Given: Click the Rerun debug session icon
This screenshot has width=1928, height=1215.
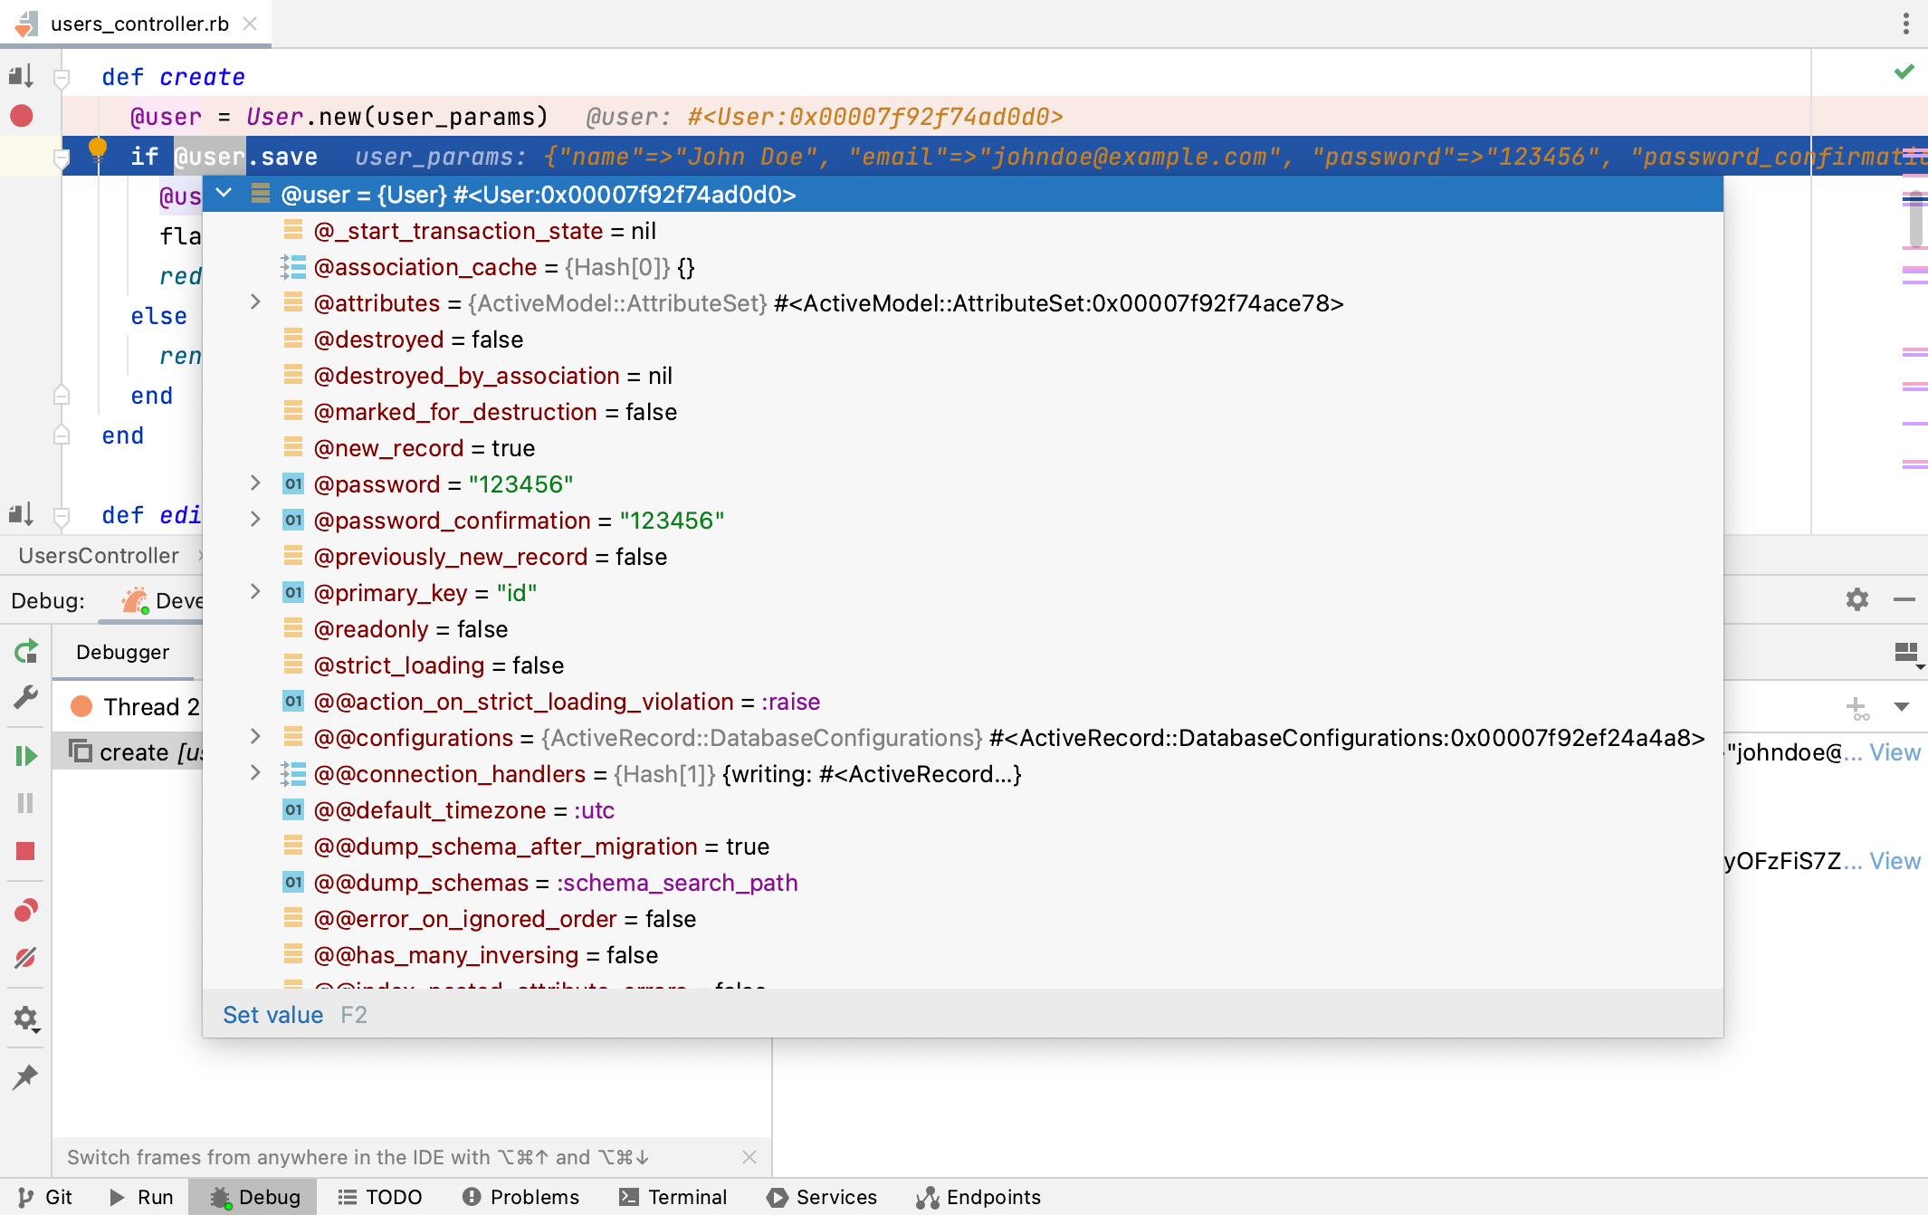Looking at the screenshot, I should coord(26,652).
